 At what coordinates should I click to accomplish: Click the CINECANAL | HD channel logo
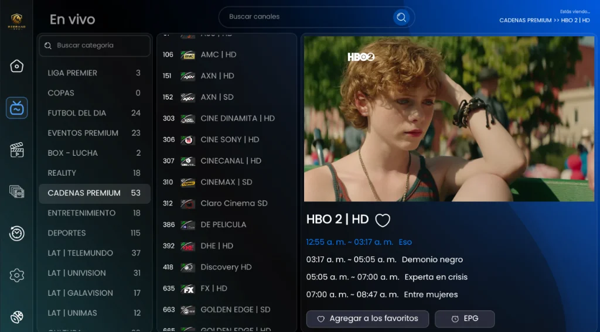pos(188,161)
